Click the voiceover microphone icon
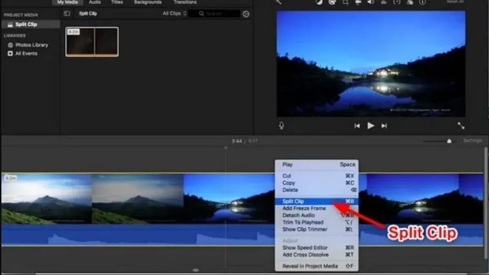This screenshot has height=275, width=489. [x=281, y=126]
